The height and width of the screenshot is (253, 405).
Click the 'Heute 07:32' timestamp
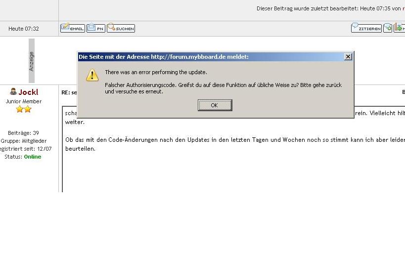click(x=24, y=29)
